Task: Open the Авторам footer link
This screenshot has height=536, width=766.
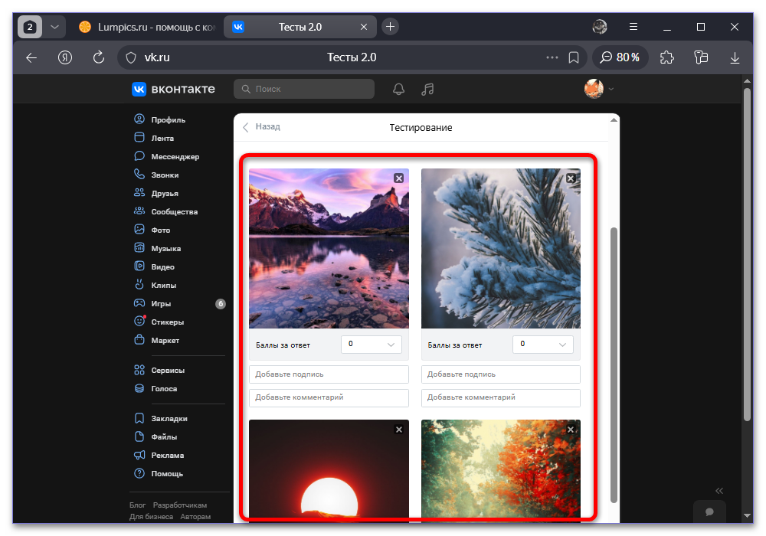Action: pos(195,516)
